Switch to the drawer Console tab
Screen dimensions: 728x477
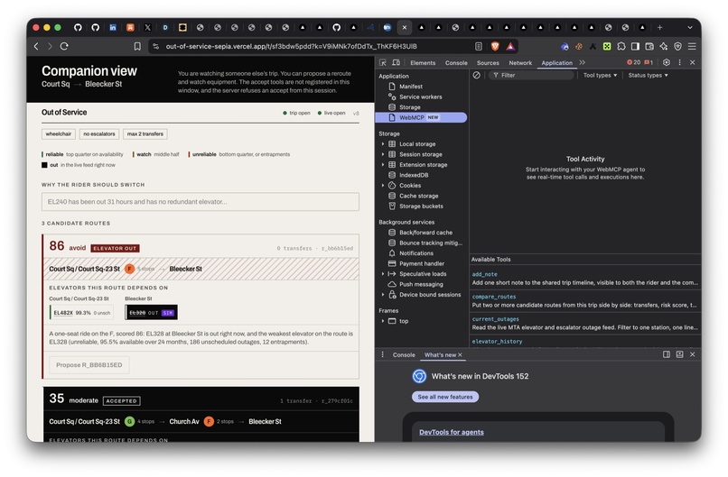(x=404, y=354)
